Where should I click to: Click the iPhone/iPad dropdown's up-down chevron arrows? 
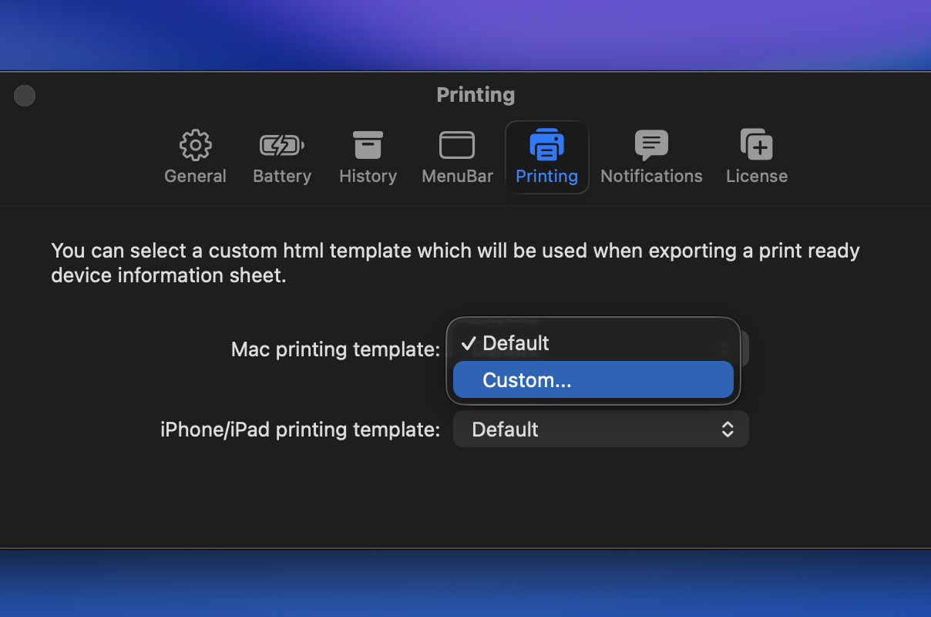[727, 430]
